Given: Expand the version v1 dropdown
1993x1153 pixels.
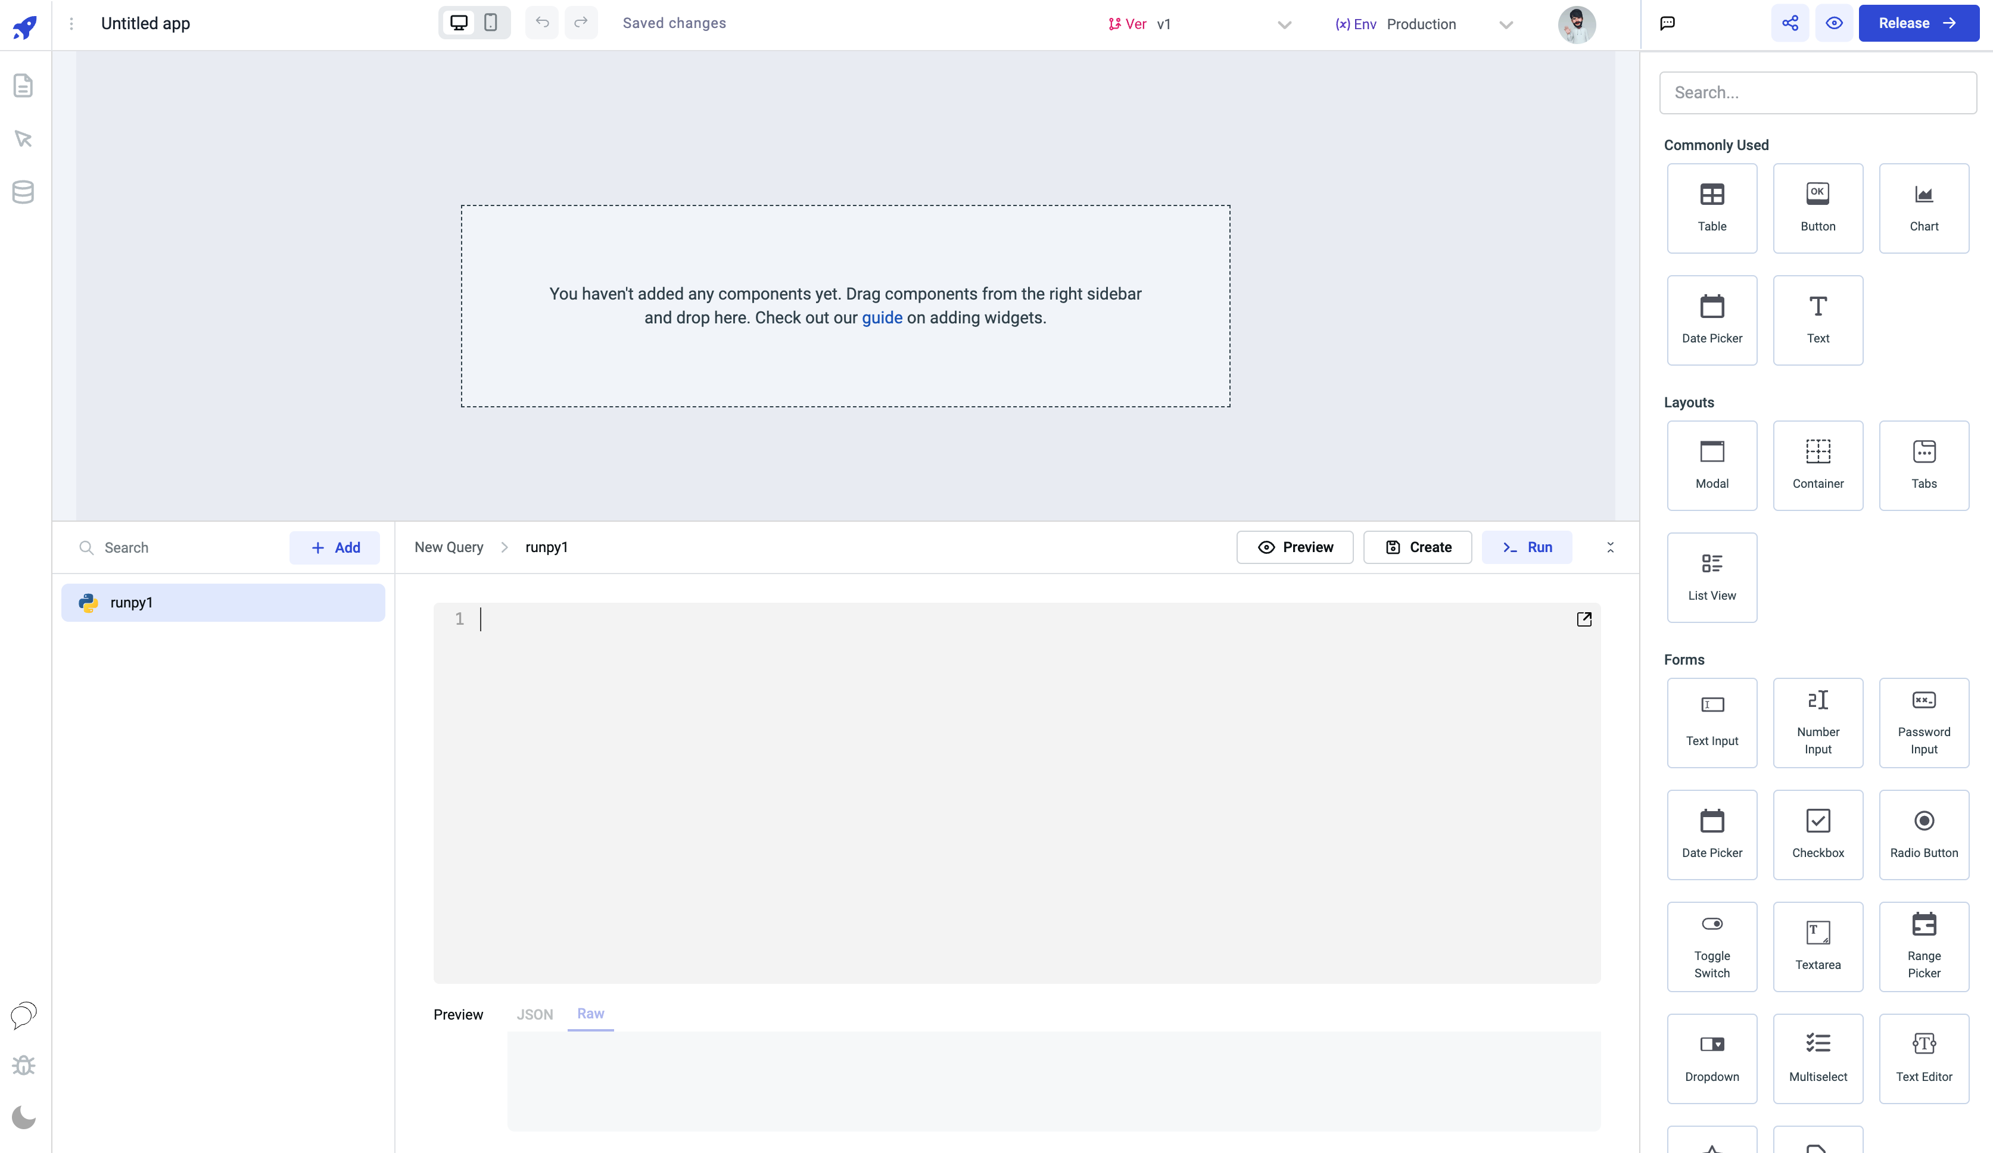Looking at the screenshot, I should coord(1284,24).
